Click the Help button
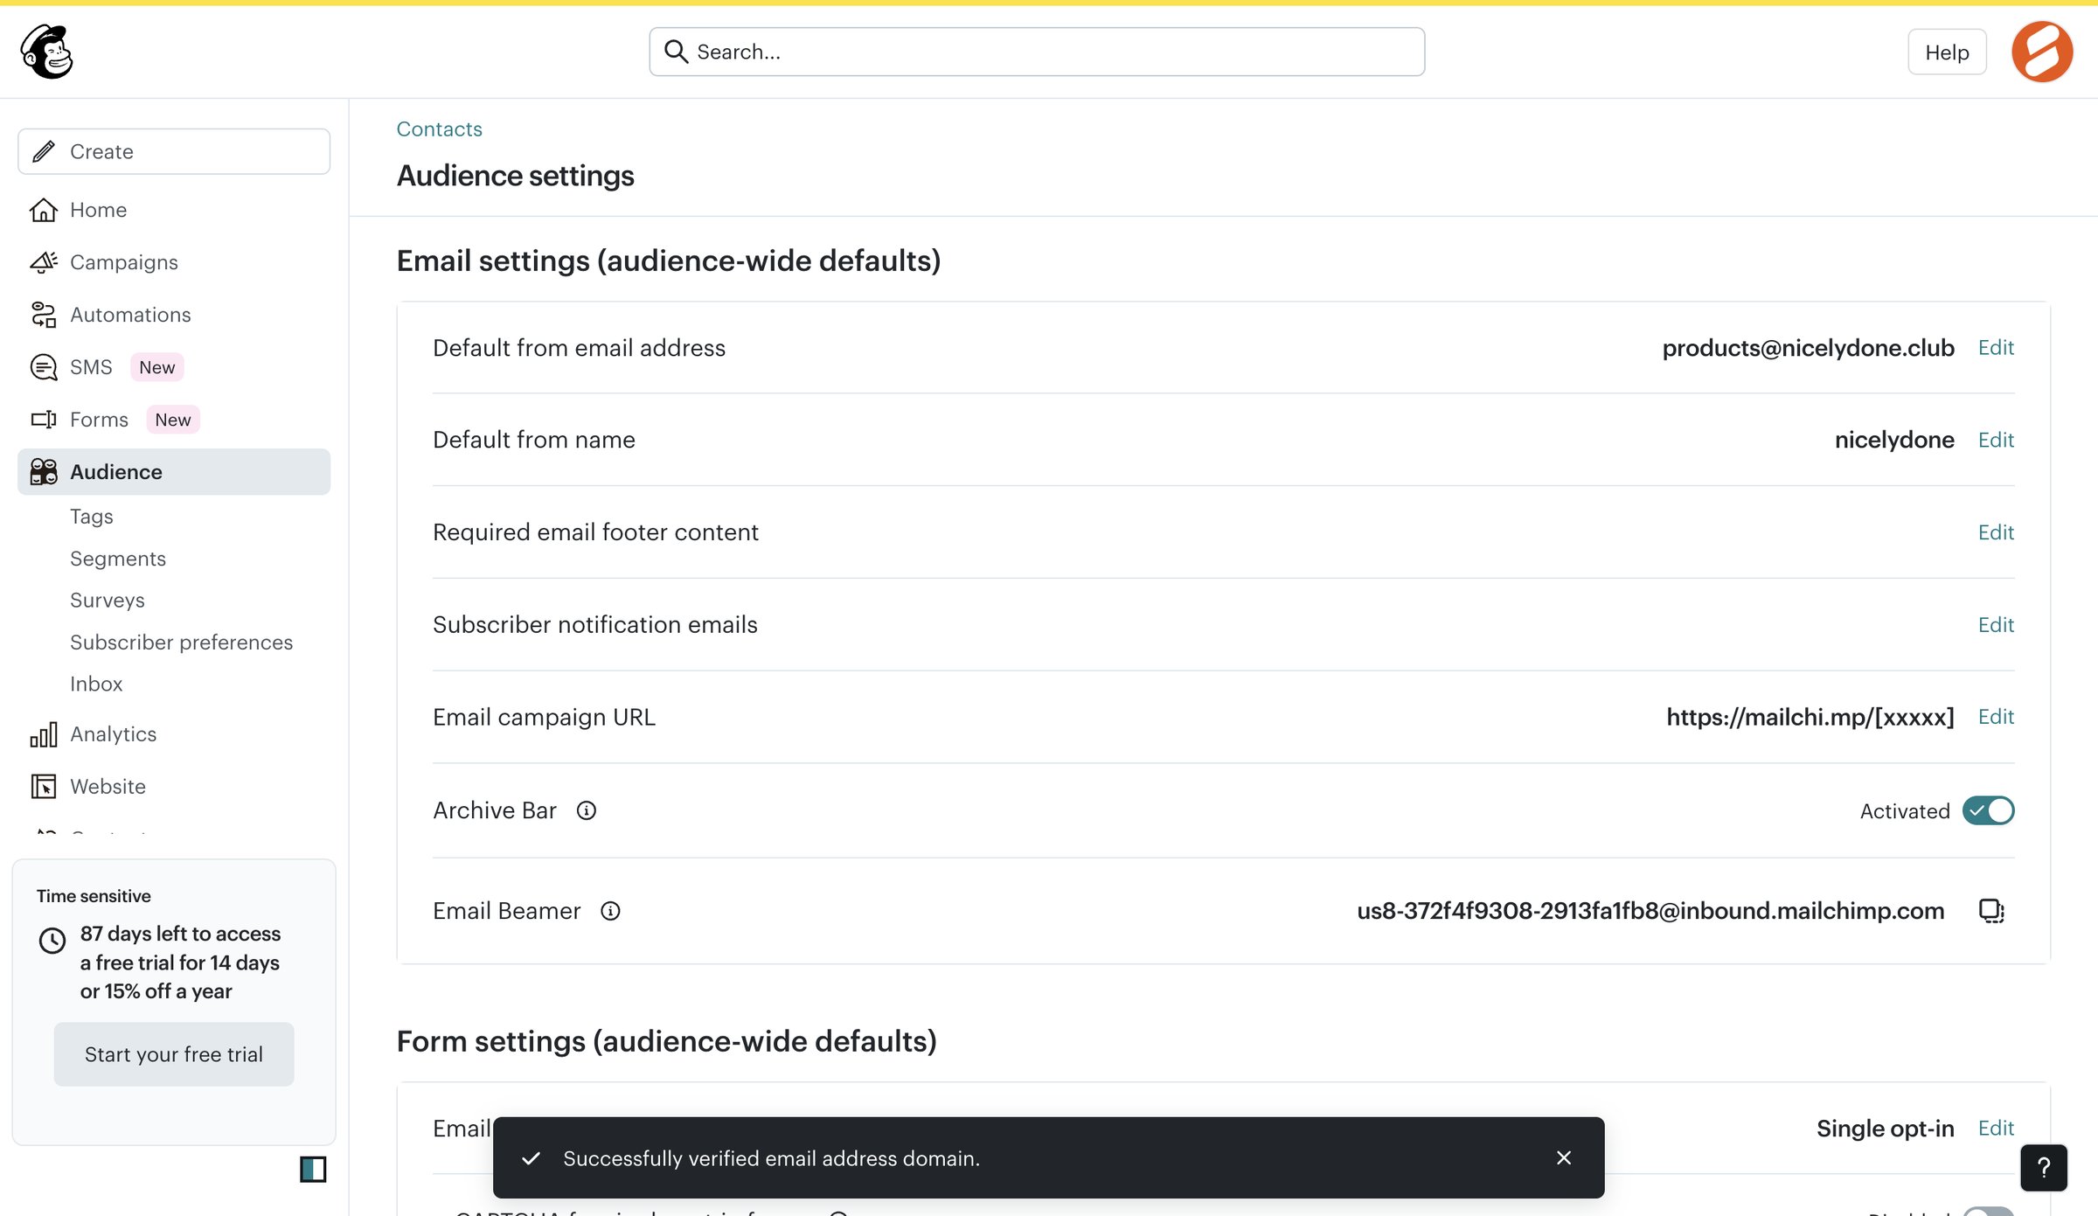2098x1216 pixels. point(1947,52)
